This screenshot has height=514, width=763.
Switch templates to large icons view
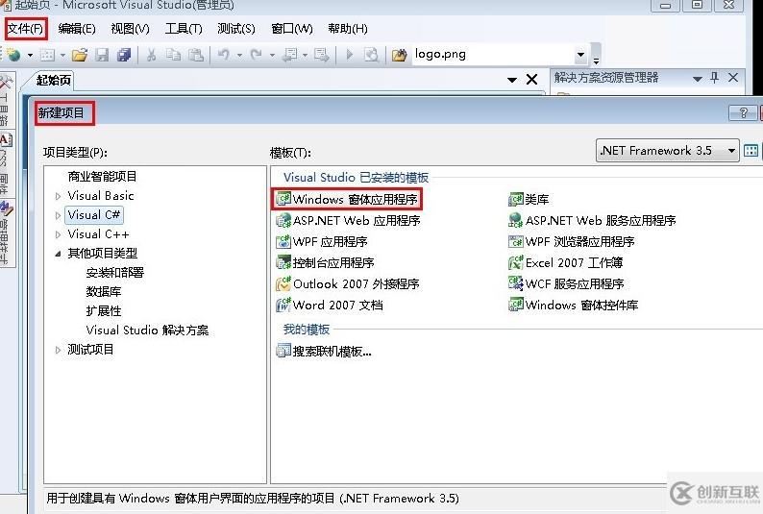751,151
